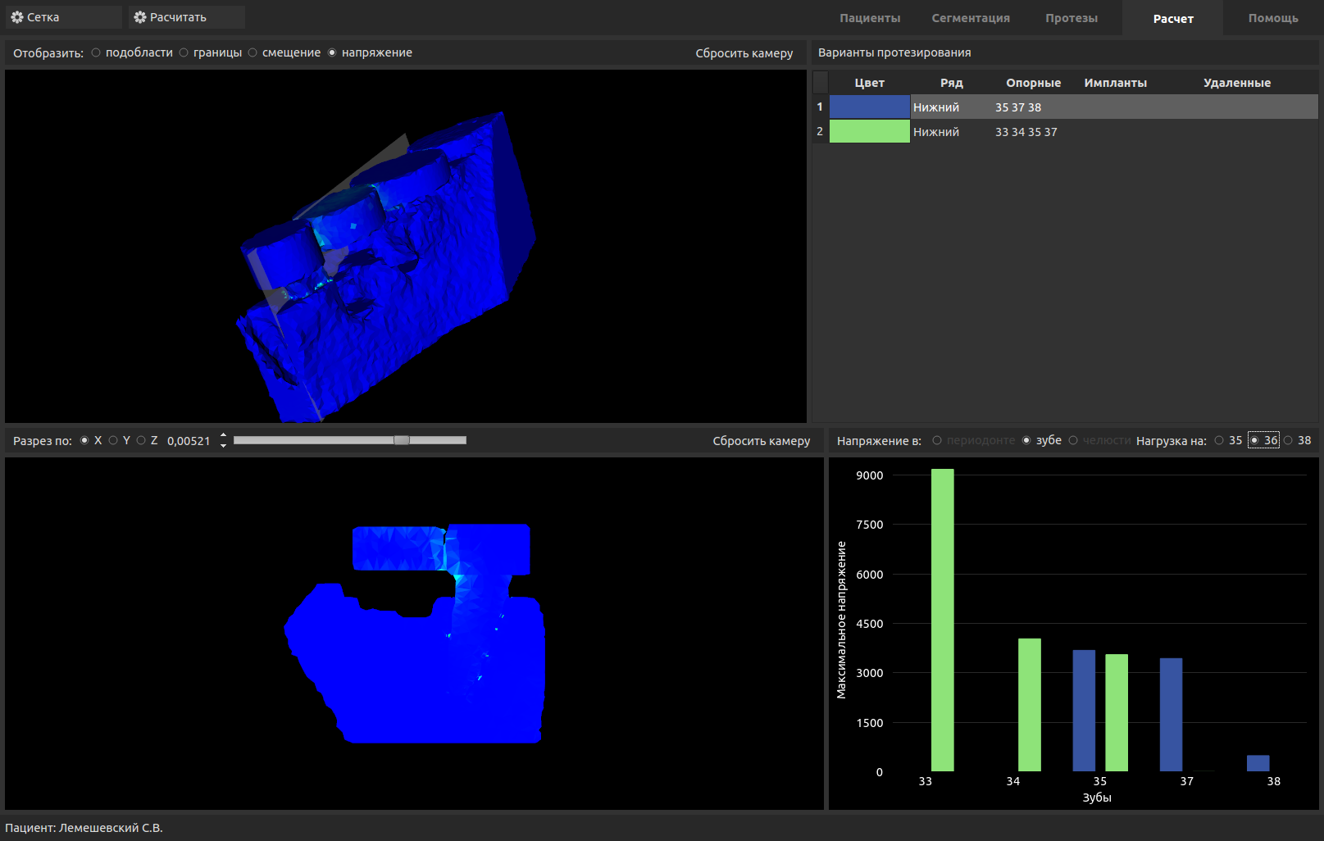Viewport: 1324px width, 841px height.
Task: Select the подобласти display option
Action: [97, 52]
